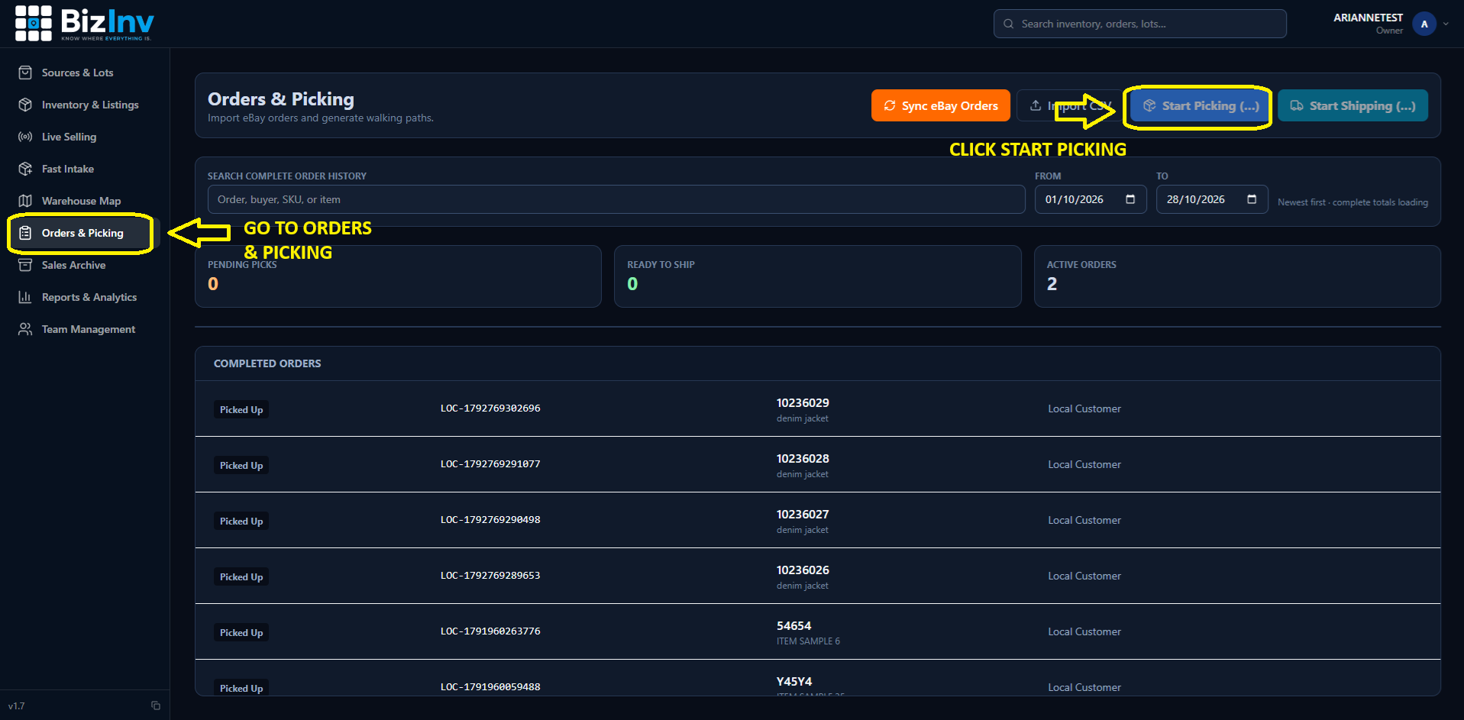Viewport: 1464px width, 720px height.
Task: Click the Fast Intake package icon
Action: (x=25, y=169)
